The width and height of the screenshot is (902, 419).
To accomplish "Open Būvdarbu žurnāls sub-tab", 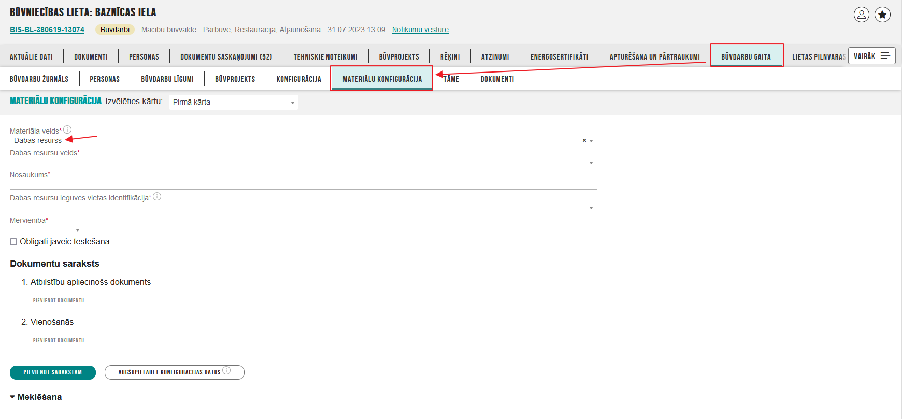I will pyautogui.click(x=39, y=79).
